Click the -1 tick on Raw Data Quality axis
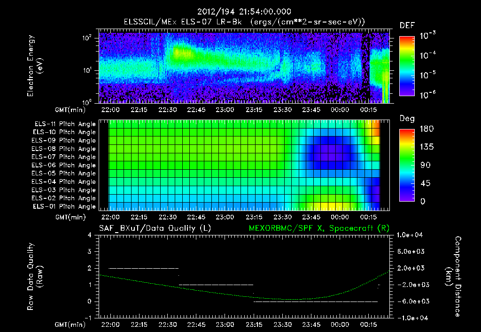481x332 pixels. click(x=88, y=318)
